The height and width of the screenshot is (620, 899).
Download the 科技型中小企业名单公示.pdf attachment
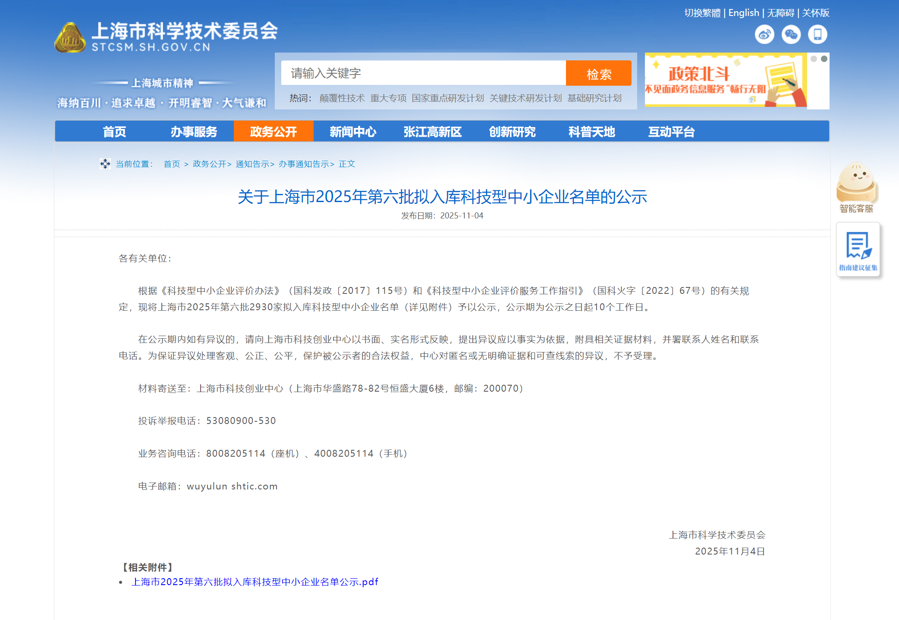pyautogui.click(x=255, y=582)
